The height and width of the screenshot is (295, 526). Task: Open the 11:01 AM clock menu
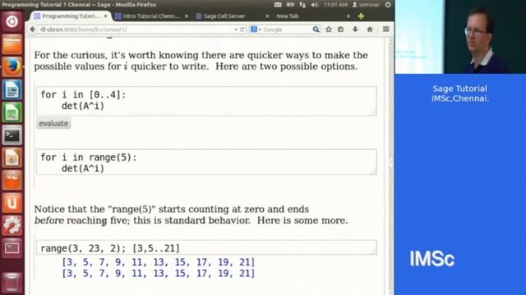click(335, 5)
